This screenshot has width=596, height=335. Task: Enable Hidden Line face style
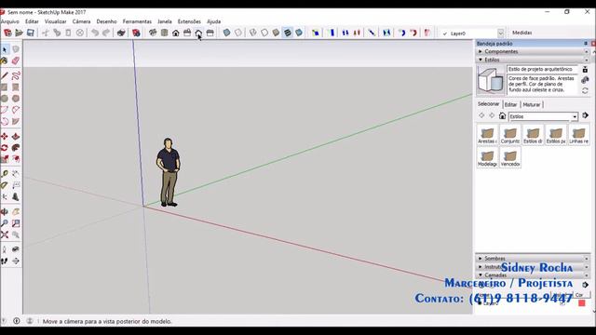264,33
